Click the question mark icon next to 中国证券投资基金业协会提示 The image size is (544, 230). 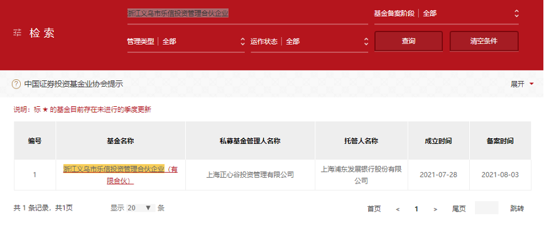[x=16, y=84]
